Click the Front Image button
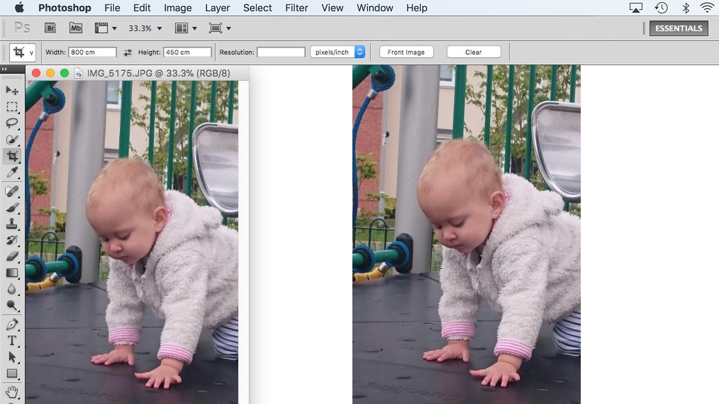The width and height of the screenshot is (719, 404). point(406,52)
